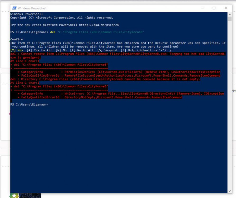236x198 pixels.
Task: Click the scrollbar up arrow
Action: [x=229, y=15]
